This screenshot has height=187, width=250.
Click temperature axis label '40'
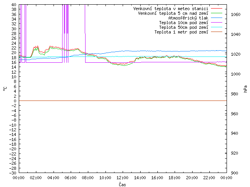pyautogui.click(x=14, y=5)
